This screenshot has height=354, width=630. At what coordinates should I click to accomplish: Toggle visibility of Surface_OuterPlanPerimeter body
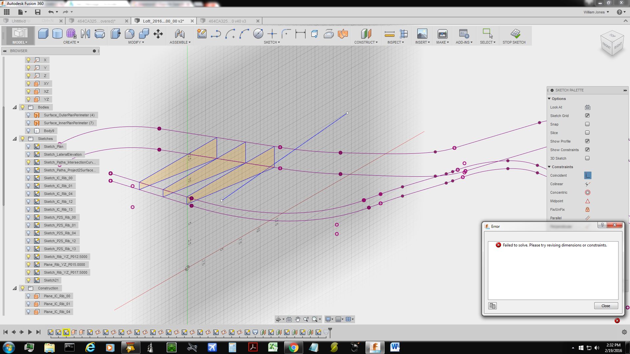[x=29, y=115]
